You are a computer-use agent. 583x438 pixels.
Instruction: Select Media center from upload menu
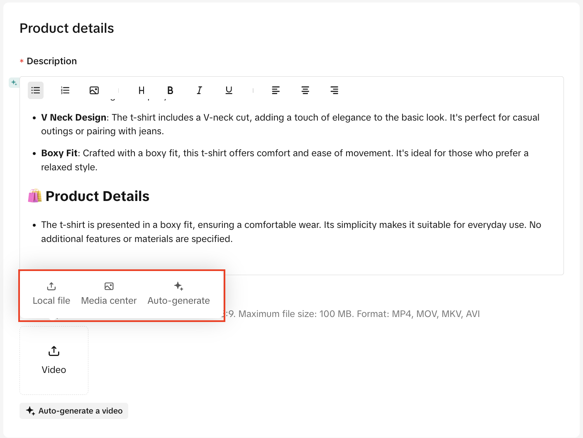pos(109,293)
